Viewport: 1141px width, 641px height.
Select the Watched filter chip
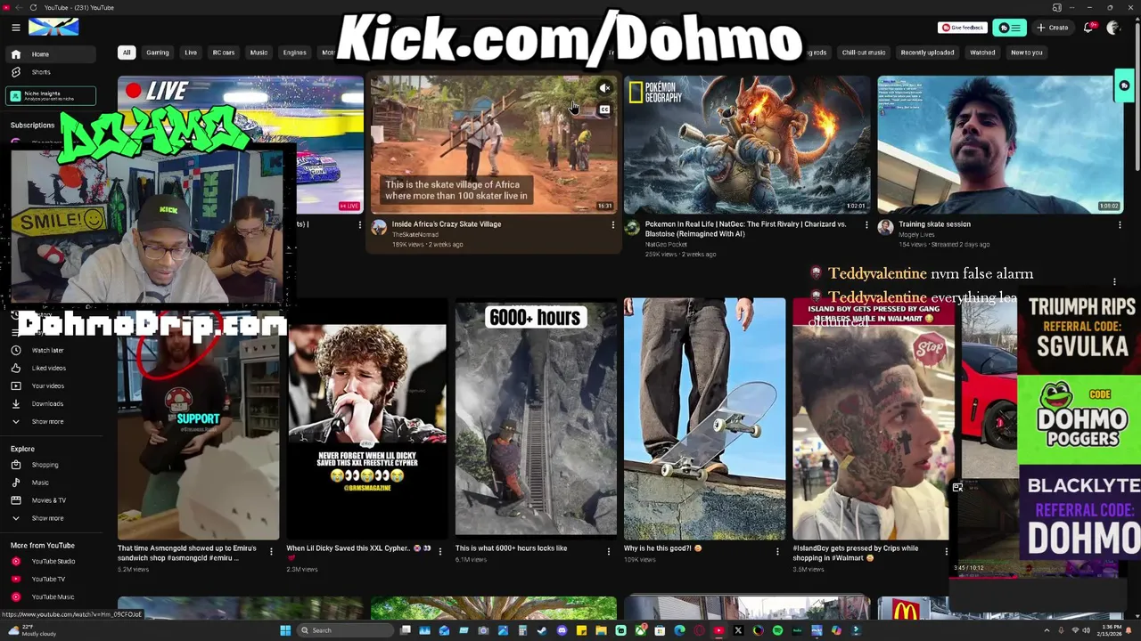click(x=982, y=53)
